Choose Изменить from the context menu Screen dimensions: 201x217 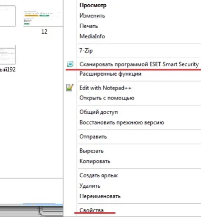pyautogui.click(x=92, y=16)
